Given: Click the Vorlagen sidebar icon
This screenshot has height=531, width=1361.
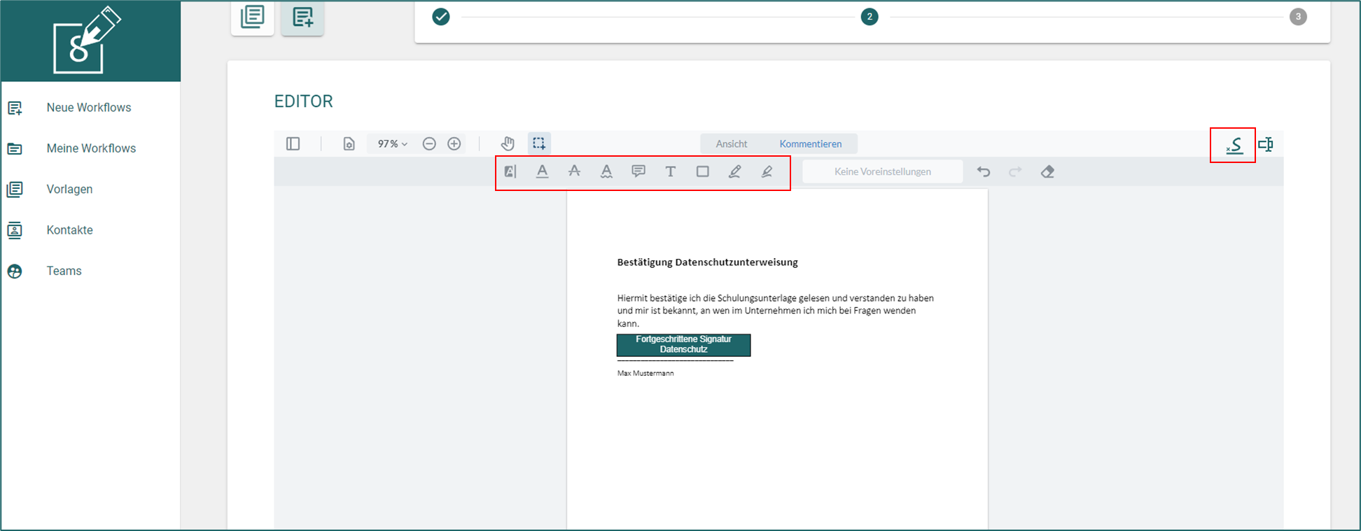Looking at the screenshot, I should coord(15,189).
